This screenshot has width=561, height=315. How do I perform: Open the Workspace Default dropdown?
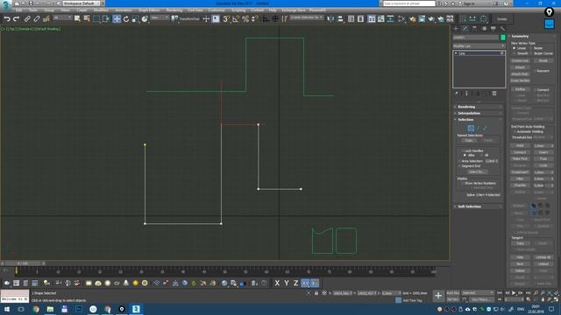(82, 3)
